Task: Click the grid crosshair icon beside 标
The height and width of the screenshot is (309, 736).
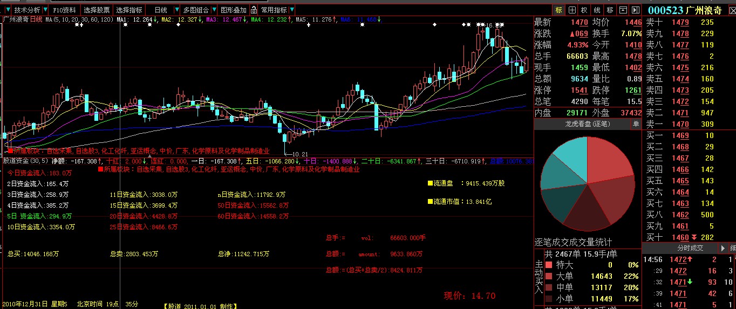Action: coord(572,10)
